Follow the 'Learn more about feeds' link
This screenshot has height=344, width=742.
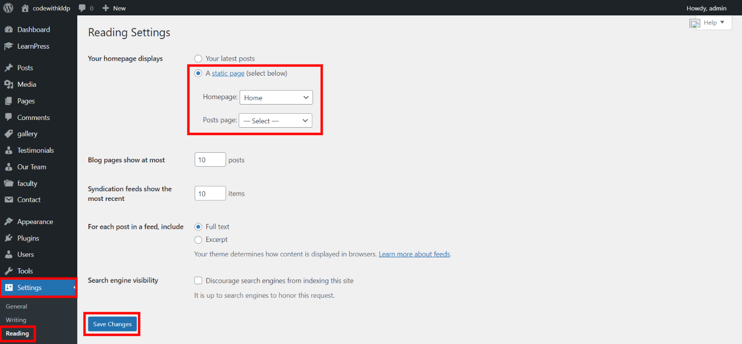[x=414, y=254]
